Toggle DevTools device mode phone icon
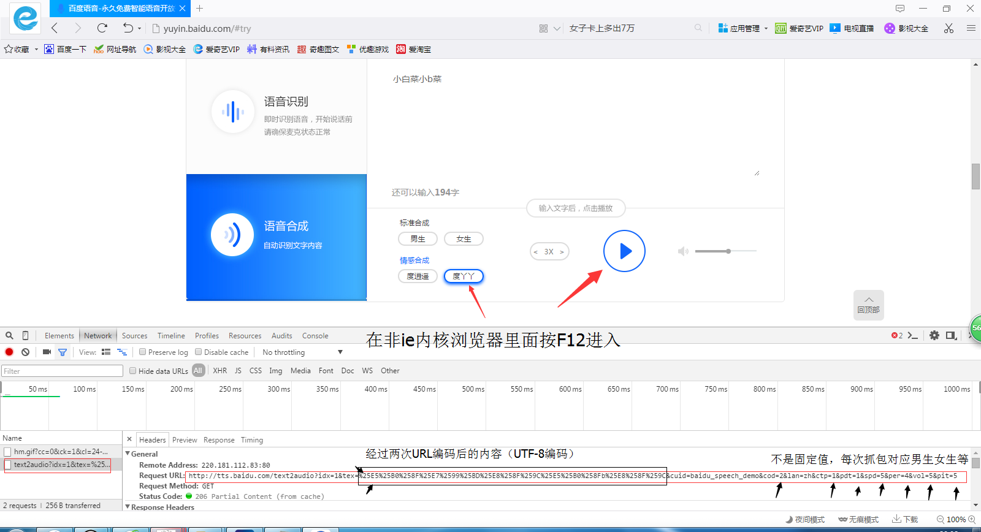981x532 pixels. click(x=25, y=335)
